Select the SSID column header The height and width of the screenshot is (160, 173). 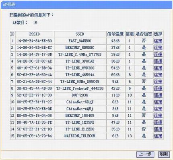coord(80,34)
